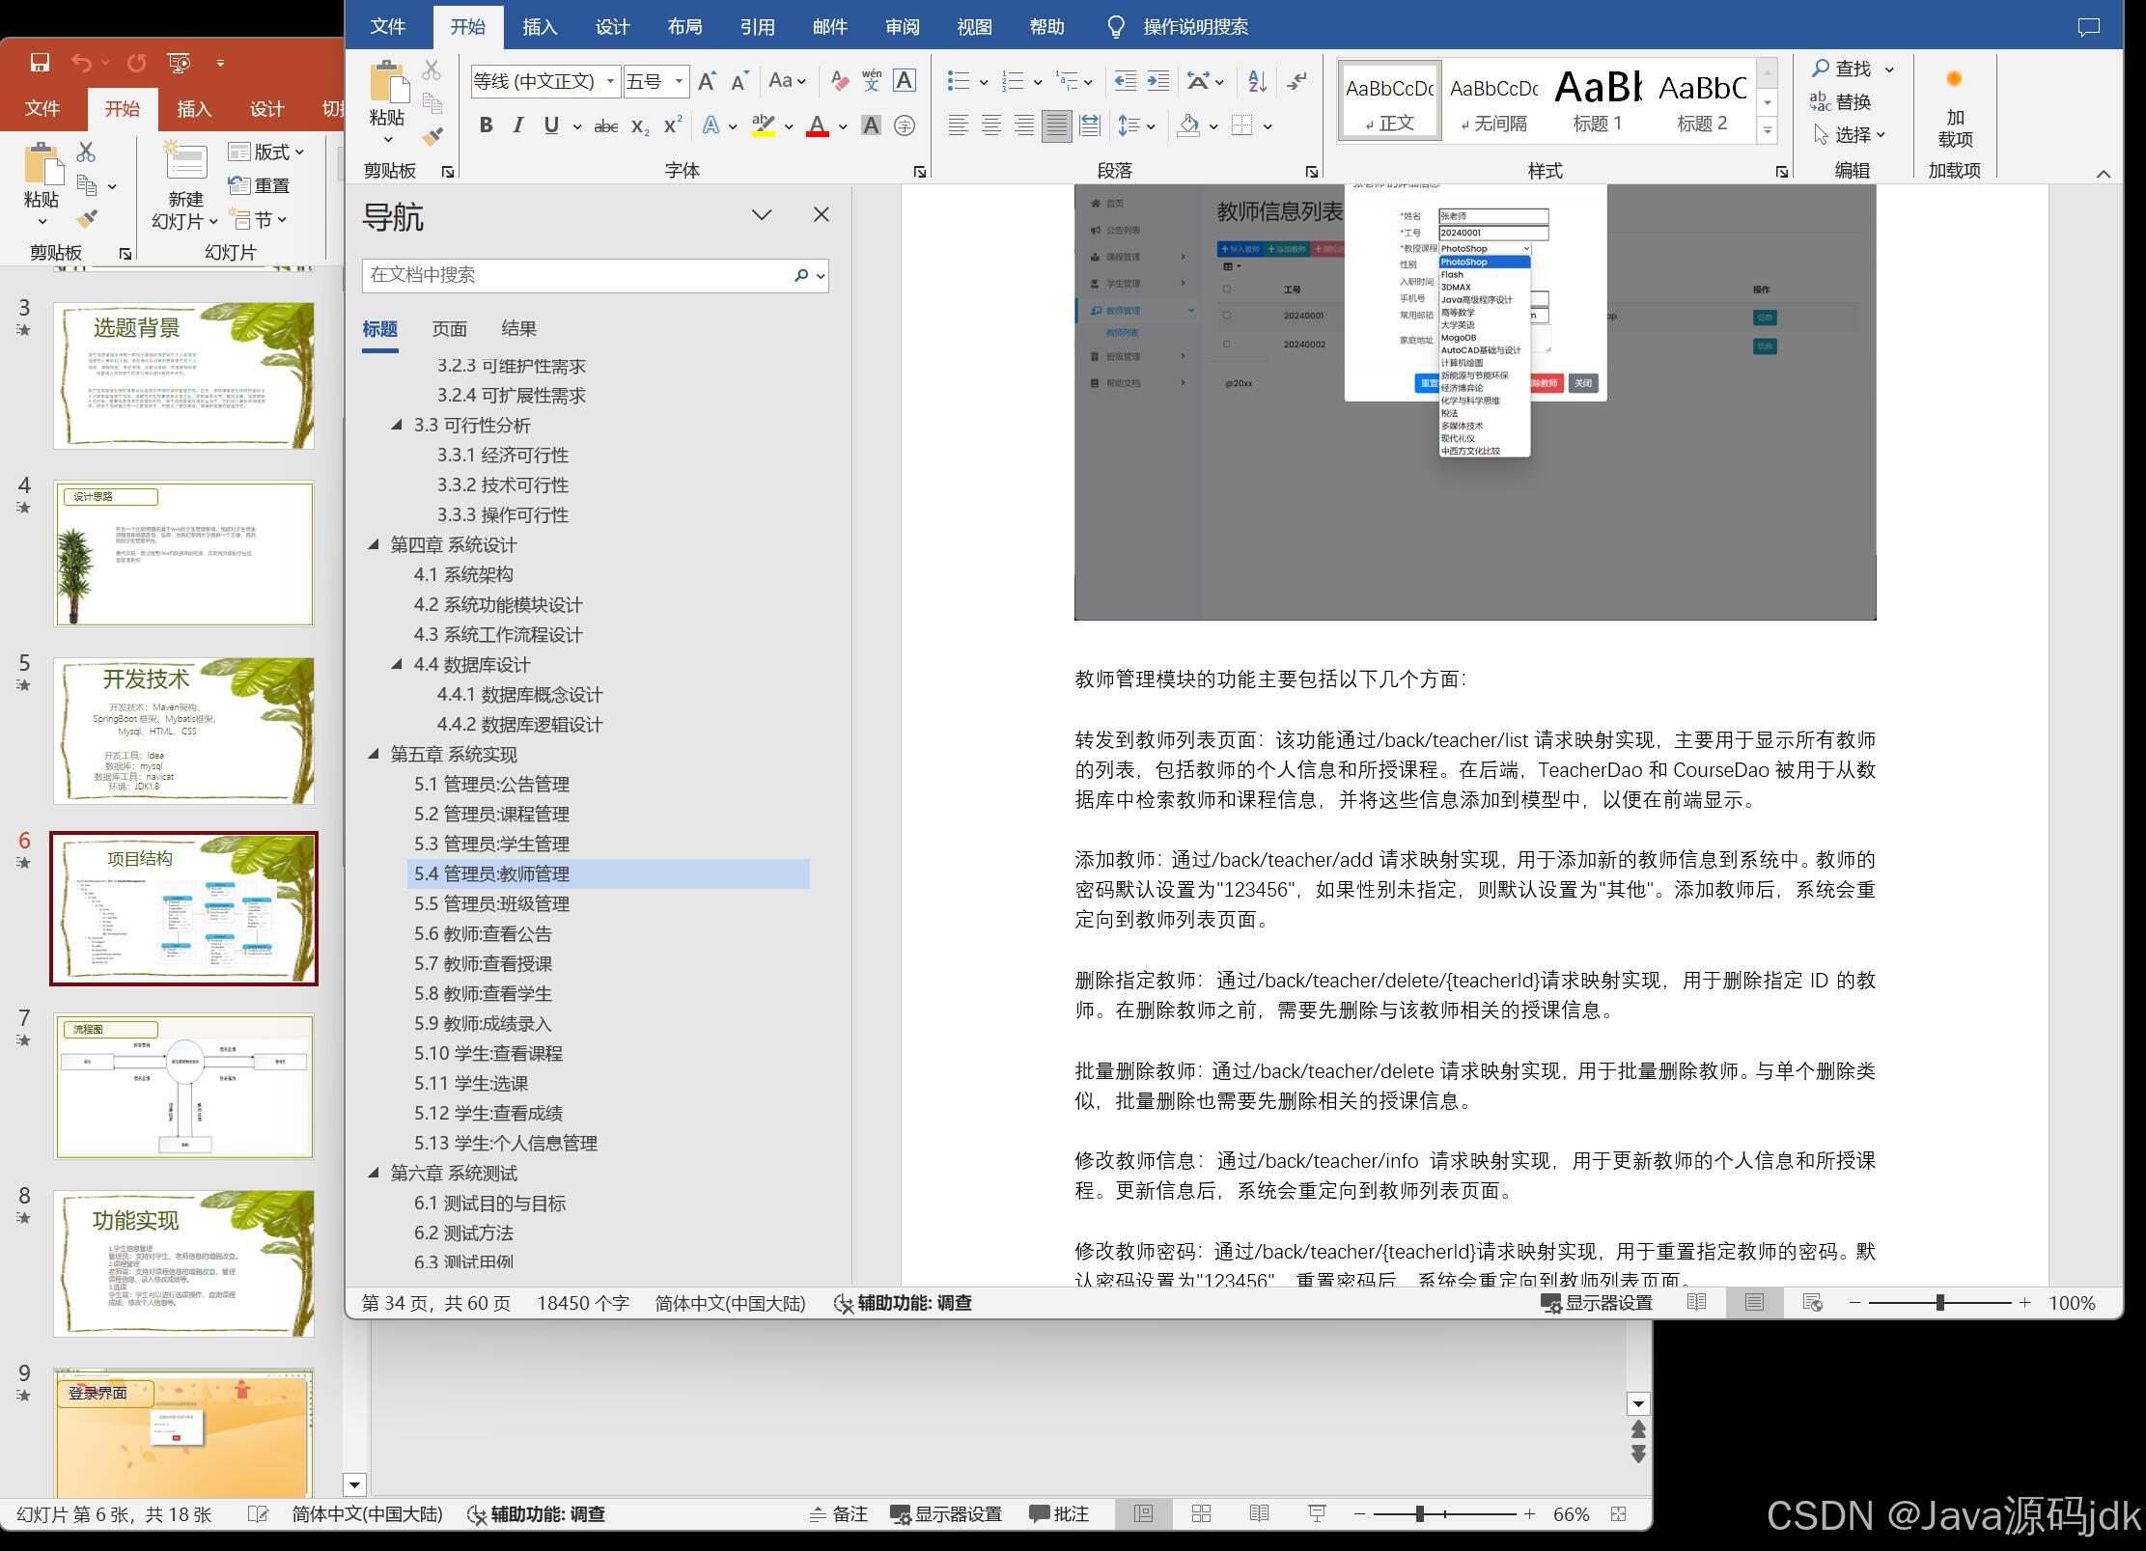Apply subscript formatting

(640, 125)
